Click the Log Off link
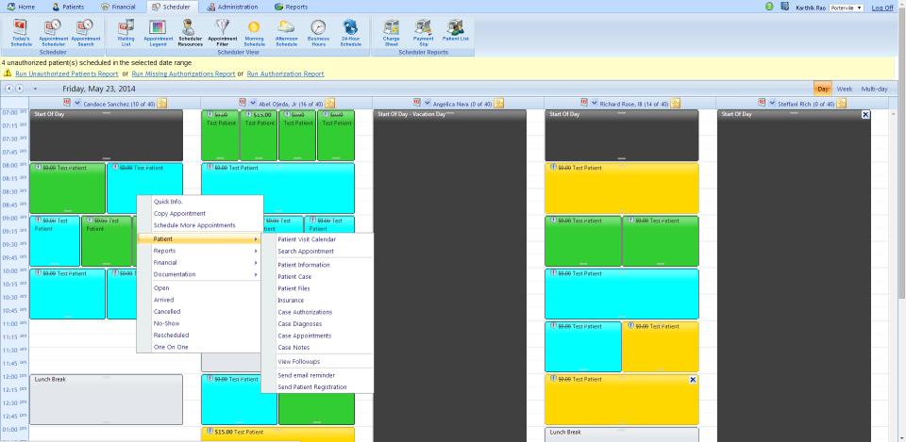 (x=882, y=8)
